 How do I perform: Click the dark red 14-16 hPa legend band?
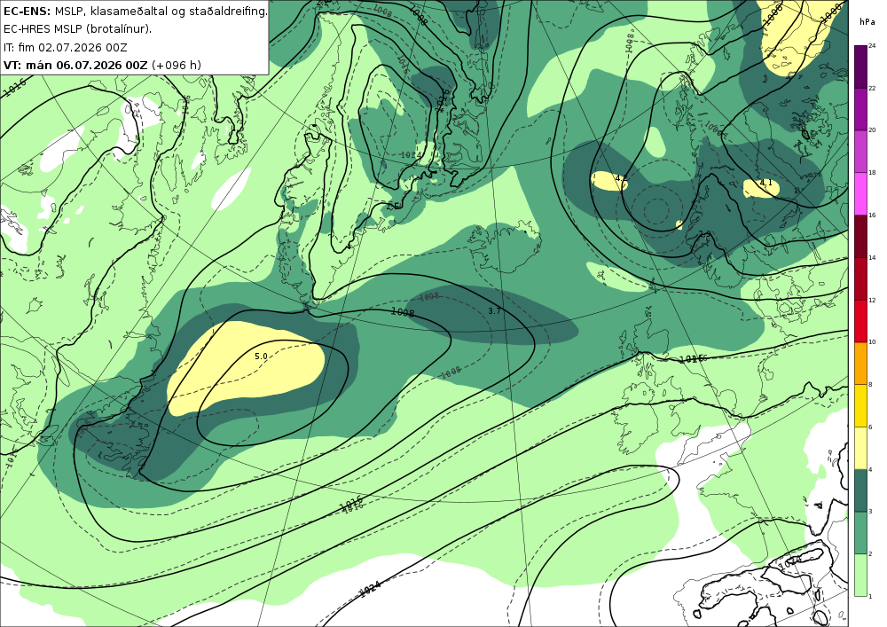click(860, 236)
